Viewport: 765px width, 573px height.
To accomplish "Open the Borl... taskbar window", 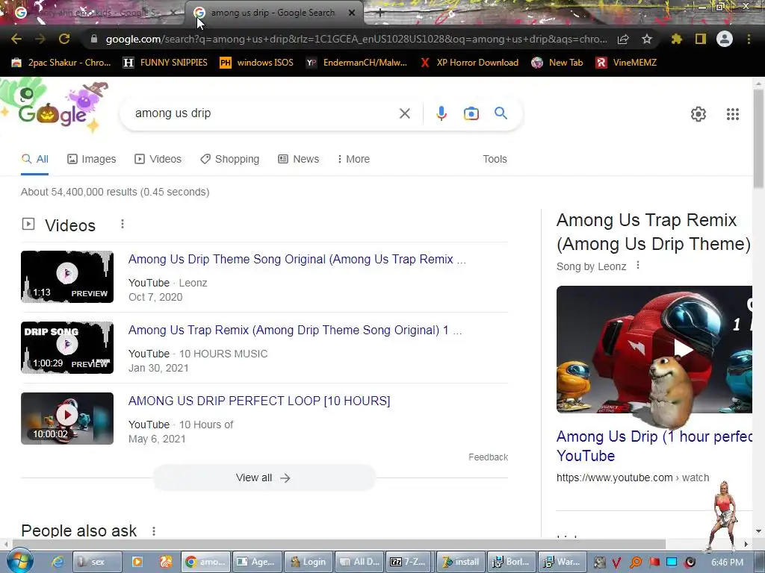I will (512, 562).
